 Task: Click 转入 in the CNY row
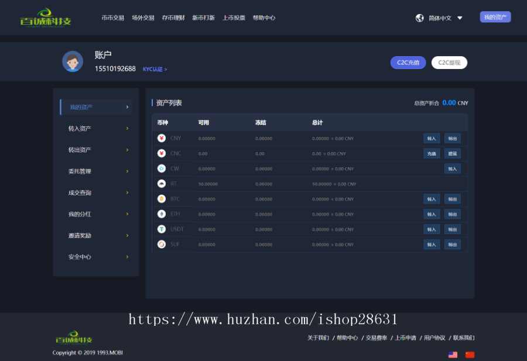click(x=432, y=138)
